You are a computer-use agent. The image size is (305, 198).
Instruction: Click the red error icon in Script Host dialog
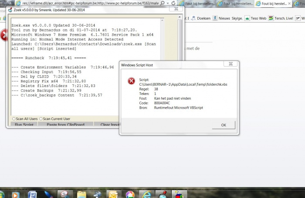131,81
